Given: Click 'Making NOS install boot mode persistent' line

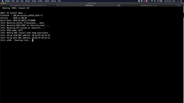Looking at the screenshot, I should [25, 33].
